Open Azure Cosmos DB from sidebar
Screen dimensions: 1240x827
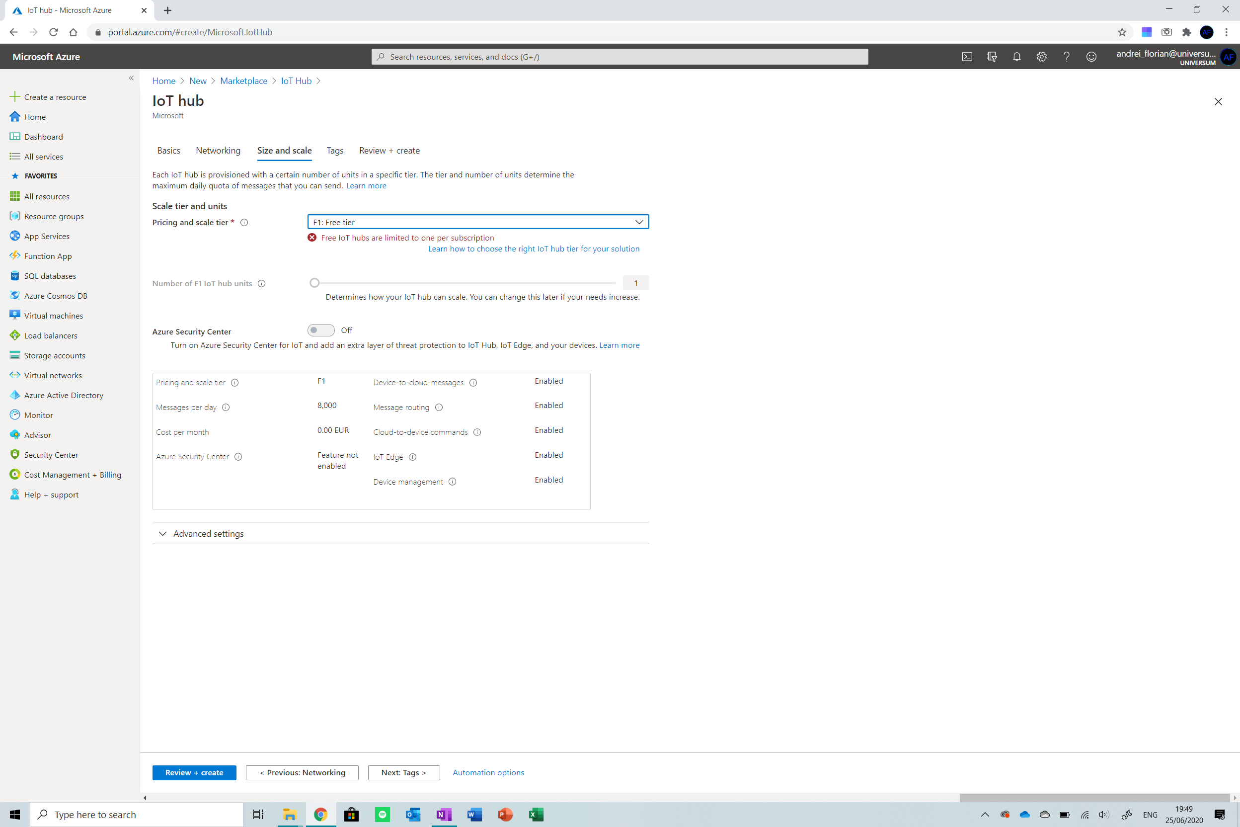coord(55,296)
